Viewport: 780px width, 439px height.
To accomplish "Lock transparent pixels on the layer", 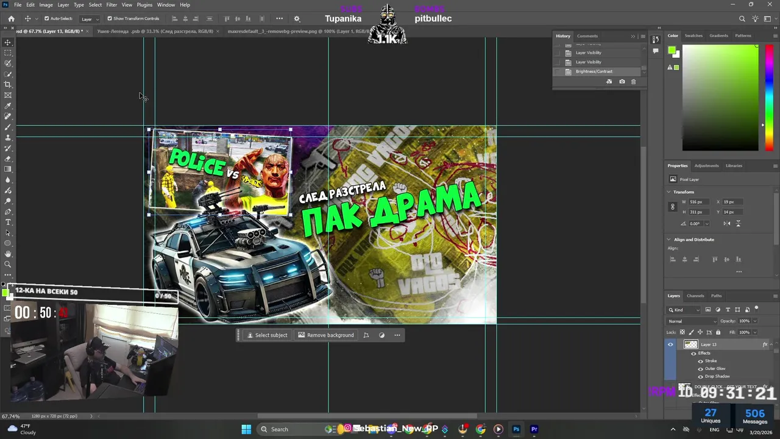I will click(x=682, y=332).
